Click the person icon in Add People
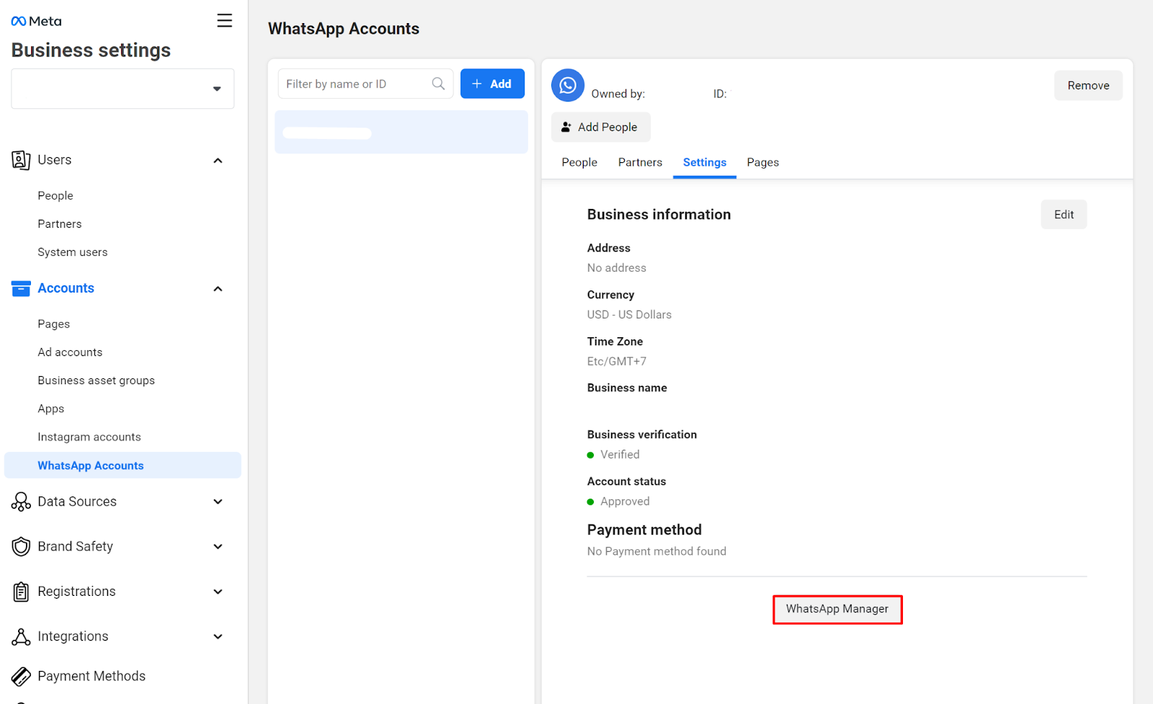The height and width of the screenshot is (704, 1153). click(x=566, y=127)
